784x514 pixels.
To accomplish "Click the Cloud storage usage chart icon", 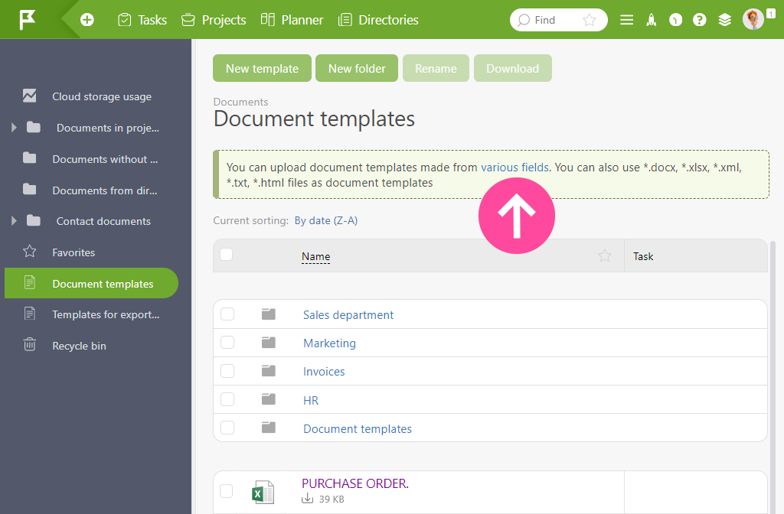I will tap(30, 96).
